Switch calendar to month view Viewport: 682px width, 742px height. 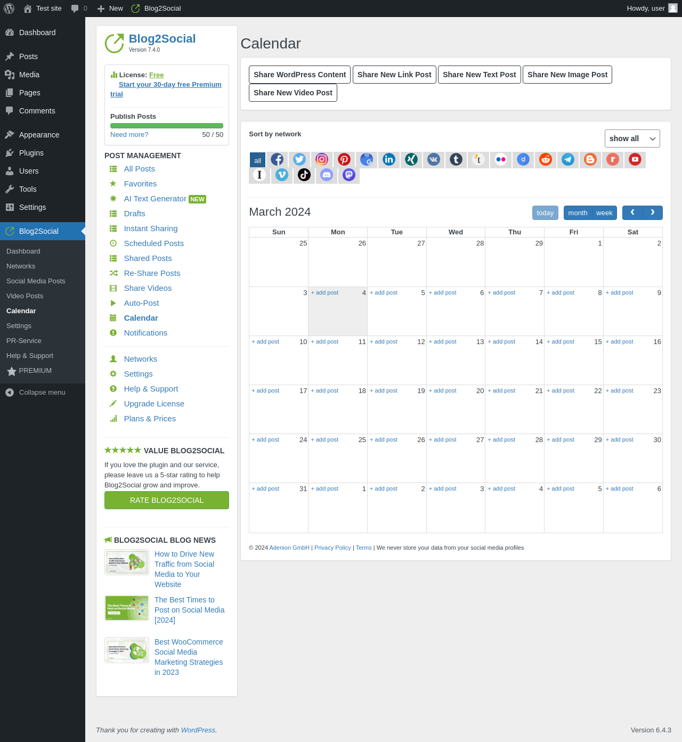578,213
